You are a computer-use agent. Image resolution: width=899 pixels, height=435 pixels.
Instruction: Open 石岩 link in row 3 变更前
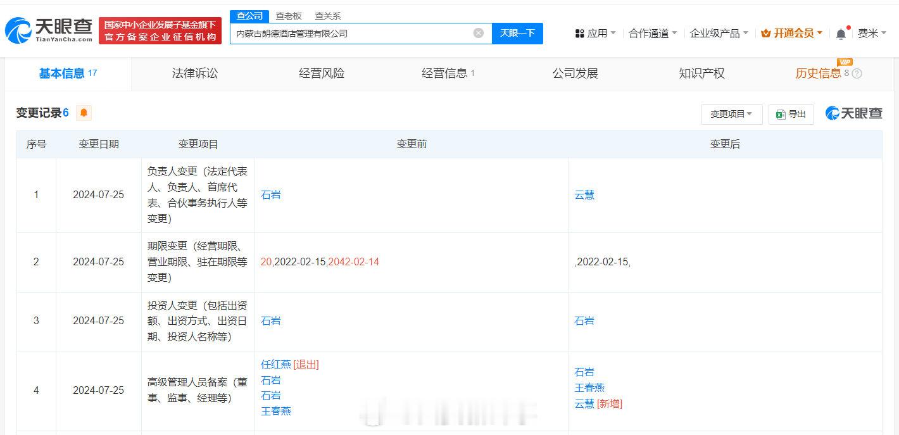point(270,321)
